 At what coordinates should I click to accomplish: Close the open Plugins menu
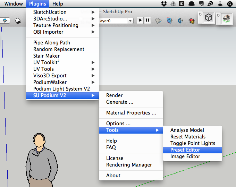37,3
